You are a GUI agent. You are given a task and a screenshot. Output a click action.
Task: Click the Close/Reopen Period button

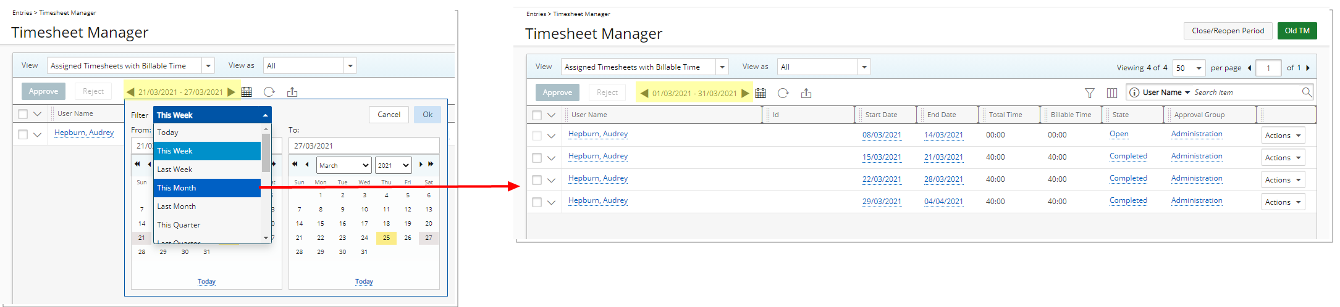point(1228,31)
